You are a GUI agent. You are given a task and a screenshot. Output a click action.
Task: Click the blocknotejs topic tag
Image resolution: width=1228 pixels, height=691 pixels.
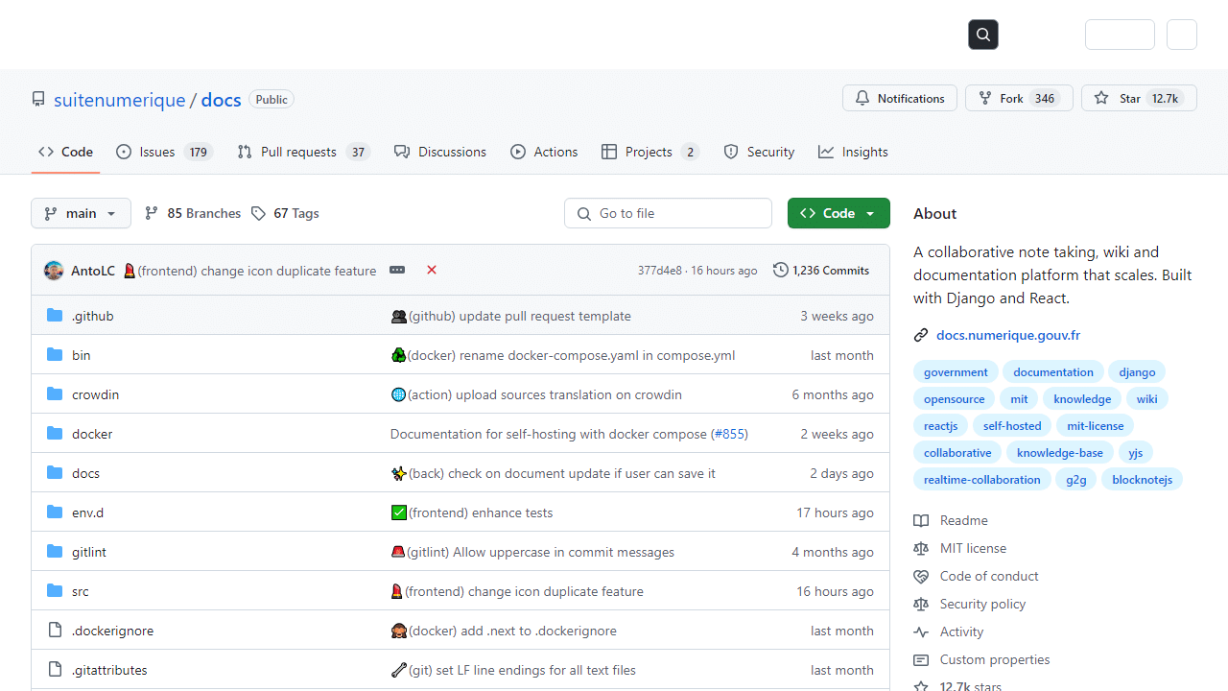click(x=1142, y=479)
